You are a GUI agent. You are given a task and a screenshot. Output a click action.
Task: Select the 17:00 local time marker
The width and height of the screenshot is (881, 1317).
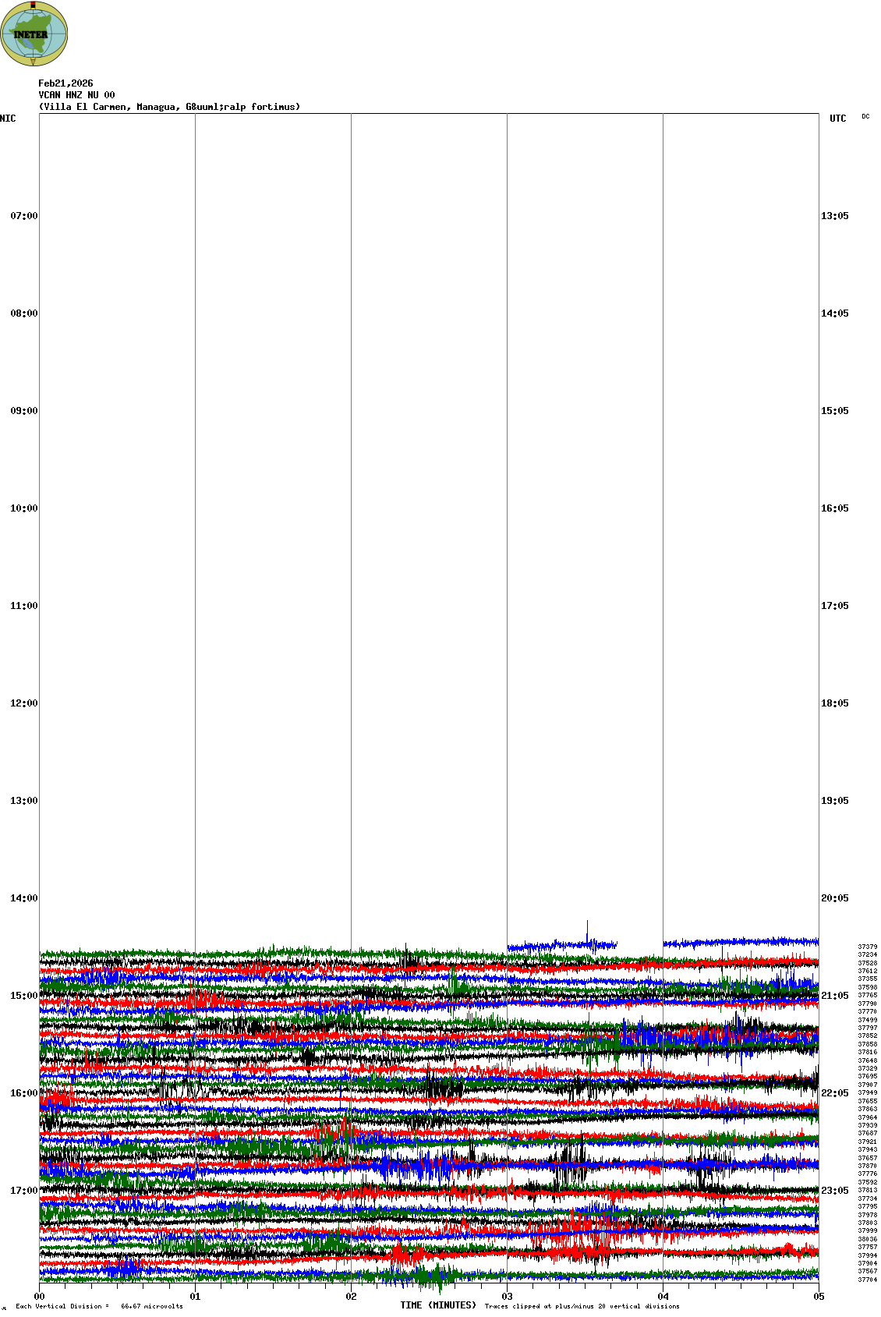23,1191
